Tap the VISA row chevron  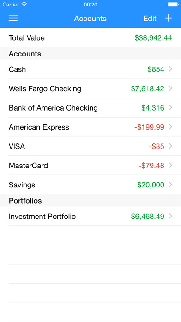170,146
